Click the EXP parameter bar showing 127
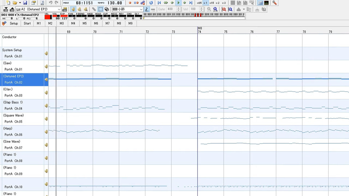 pos(64,16)
